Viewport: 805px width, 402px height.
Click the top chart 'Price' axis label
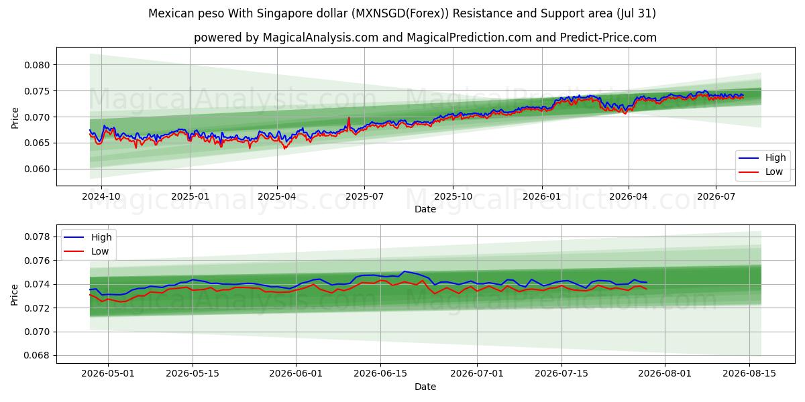tap(15, 117)
